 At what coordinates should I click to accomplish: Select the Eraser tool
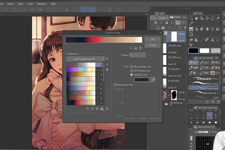tap(207, 29)
